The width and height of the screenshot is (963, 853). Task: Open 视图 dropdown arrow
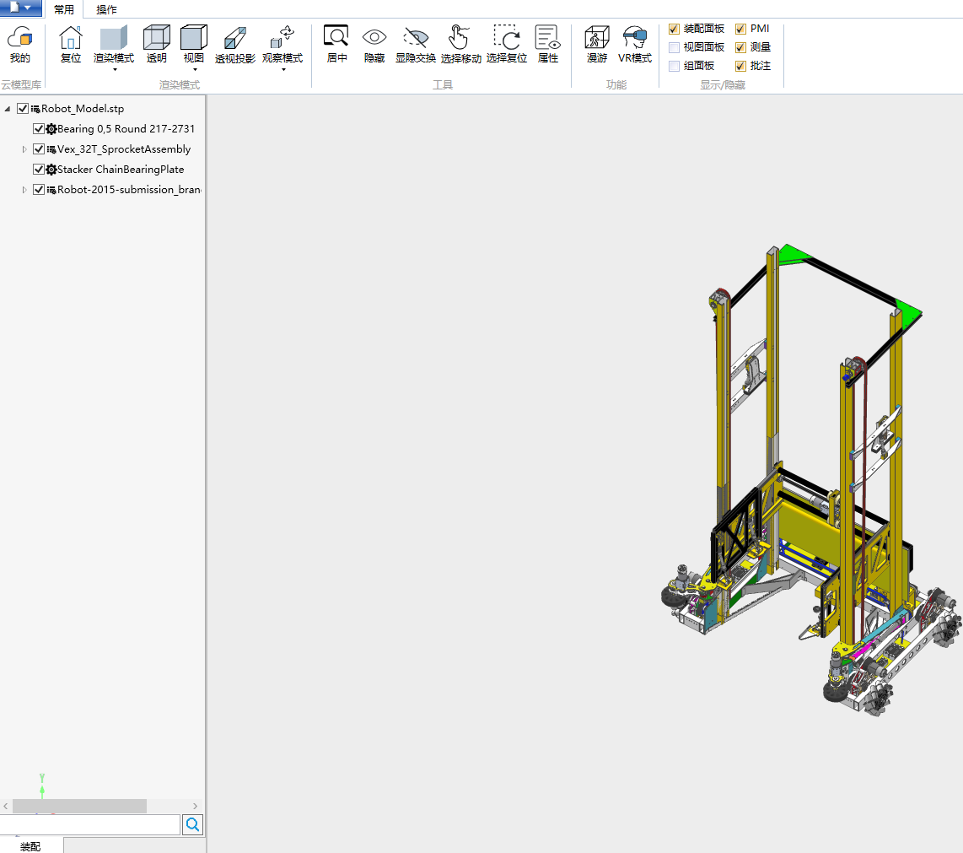[x=195, y=69]
